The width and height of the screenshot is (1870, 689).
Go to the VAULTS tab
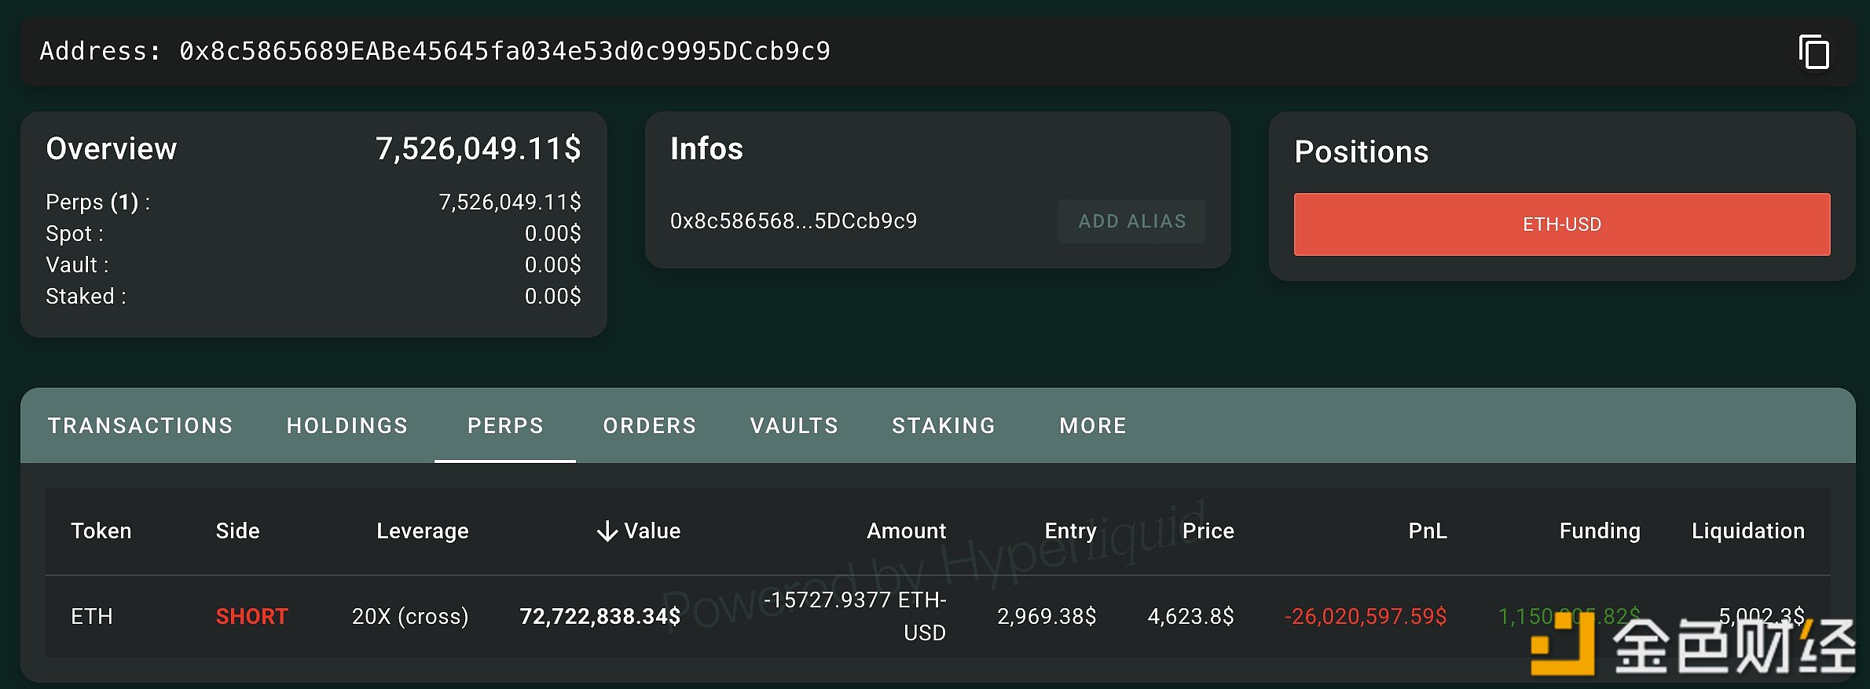pos(794,425)
